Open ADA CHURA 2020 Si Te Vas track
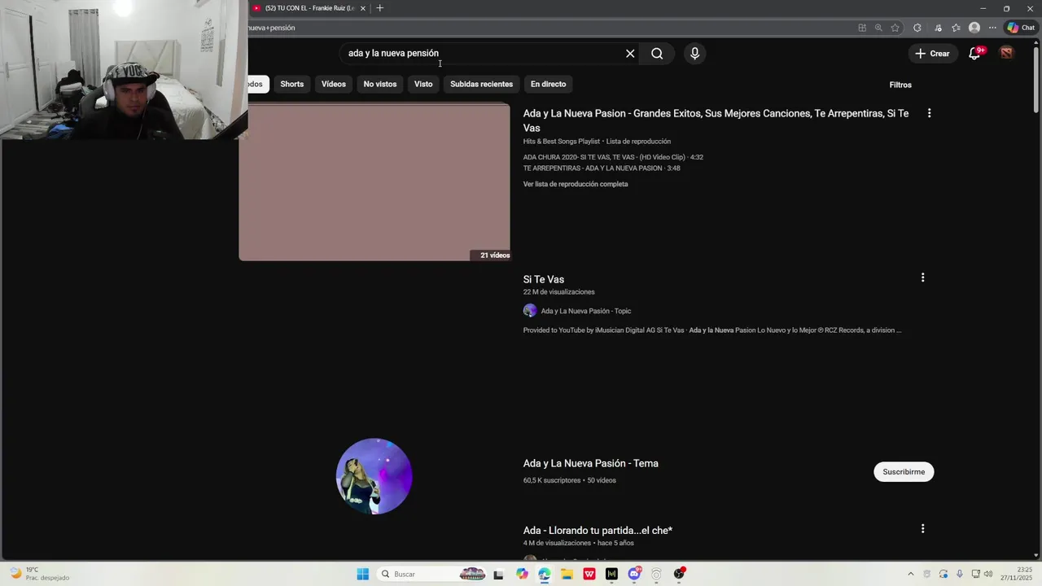Viewport: 1042px width, 586px height. coord(613,157)
